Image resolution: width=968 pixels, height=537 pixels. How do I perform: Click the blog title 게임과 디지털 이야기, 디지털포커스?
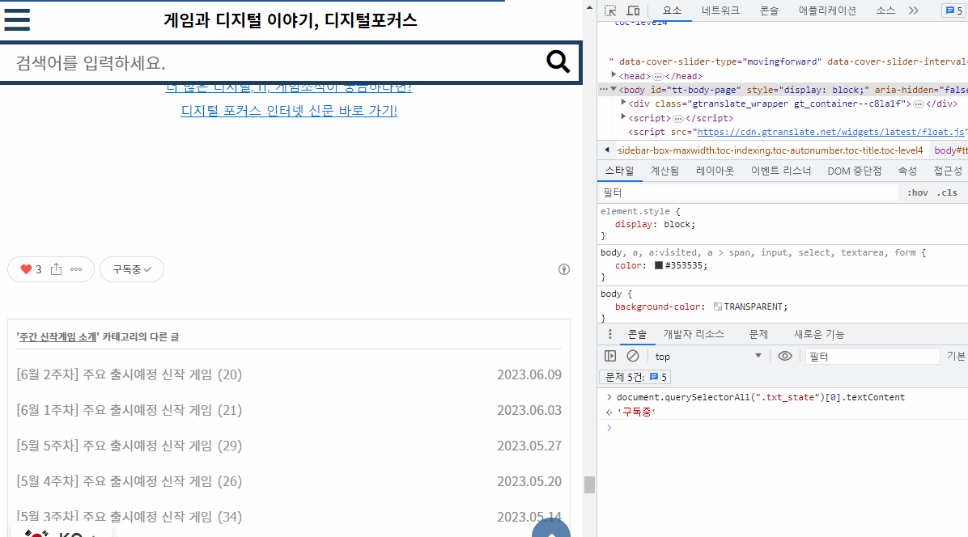(290, 20)
